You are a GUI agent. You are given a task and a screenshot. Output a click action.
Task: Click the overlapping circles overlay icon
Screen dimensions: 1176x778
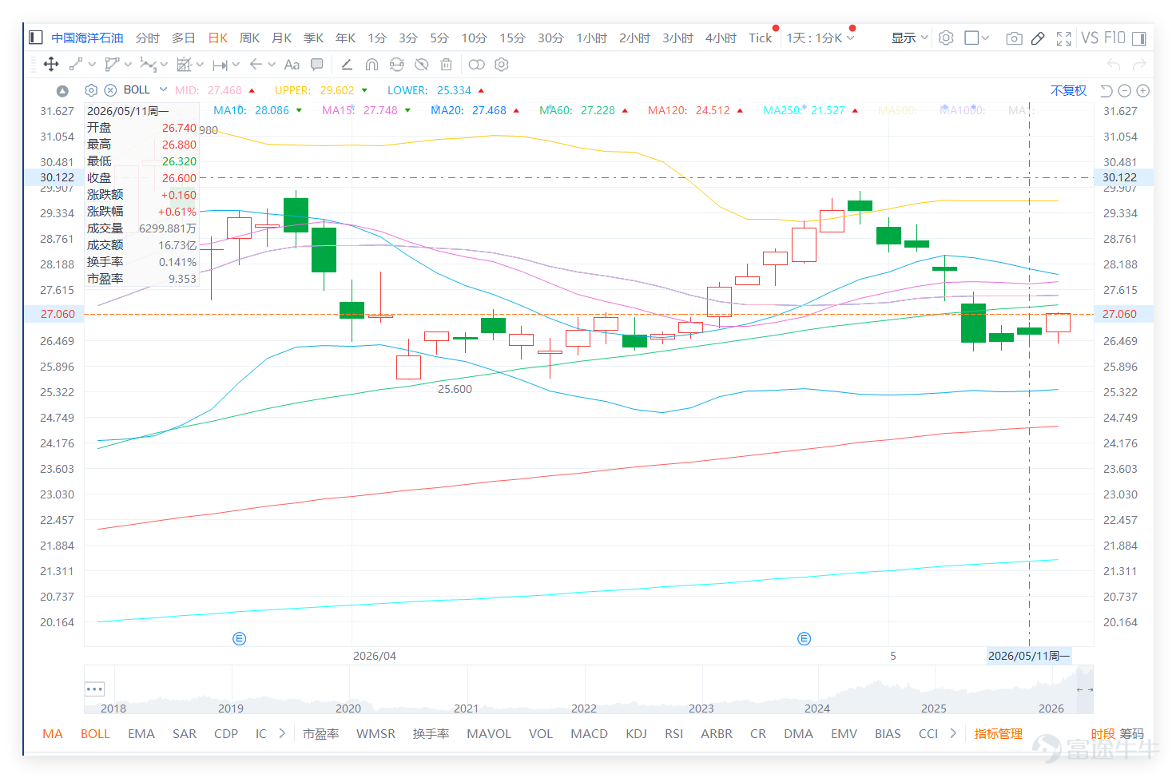(x=477, y=65)
